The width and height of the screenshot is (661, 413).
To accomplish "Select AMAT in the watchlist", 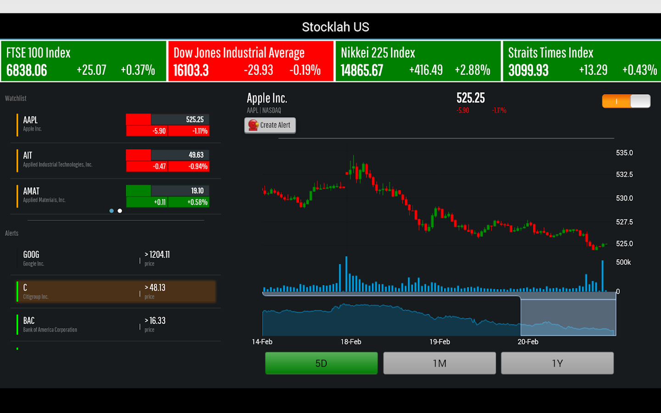I will click(116, 196).
